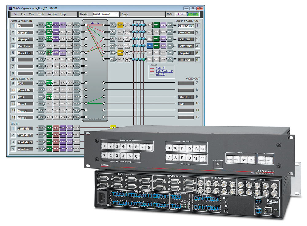This screenshot has width=307, height=226.
Task: Open the Tools menu
Action: pos(41,14)
